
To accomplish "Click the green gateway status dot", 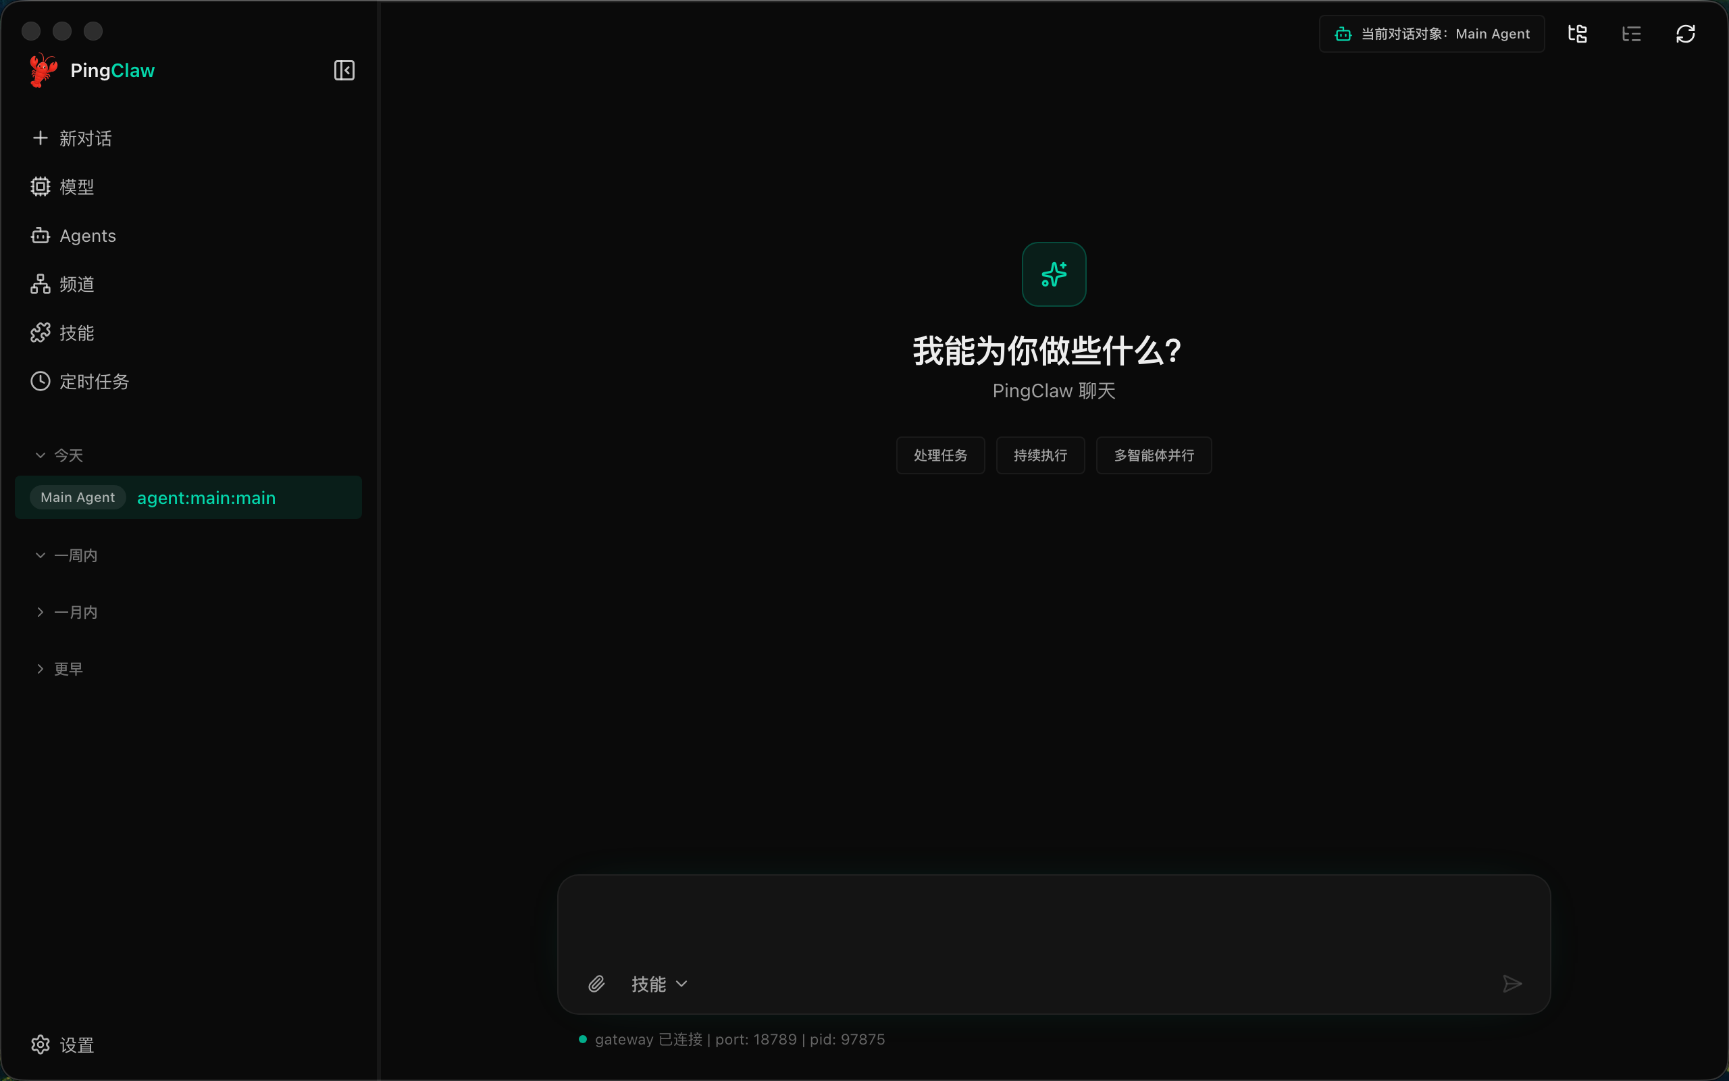I will pyautogui.click(x=583, y=1039).
